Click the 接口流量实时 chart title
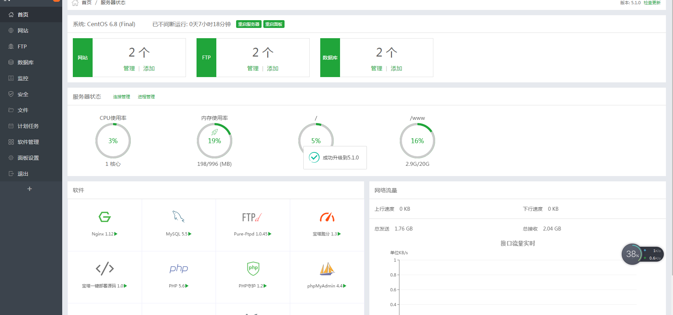The image size is (673, 315). tap(518, 243)
